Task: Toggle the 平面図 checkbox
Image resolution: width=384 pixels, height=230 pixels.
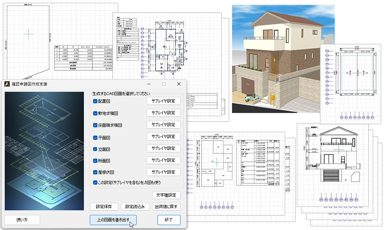Action: coord(95,137)
